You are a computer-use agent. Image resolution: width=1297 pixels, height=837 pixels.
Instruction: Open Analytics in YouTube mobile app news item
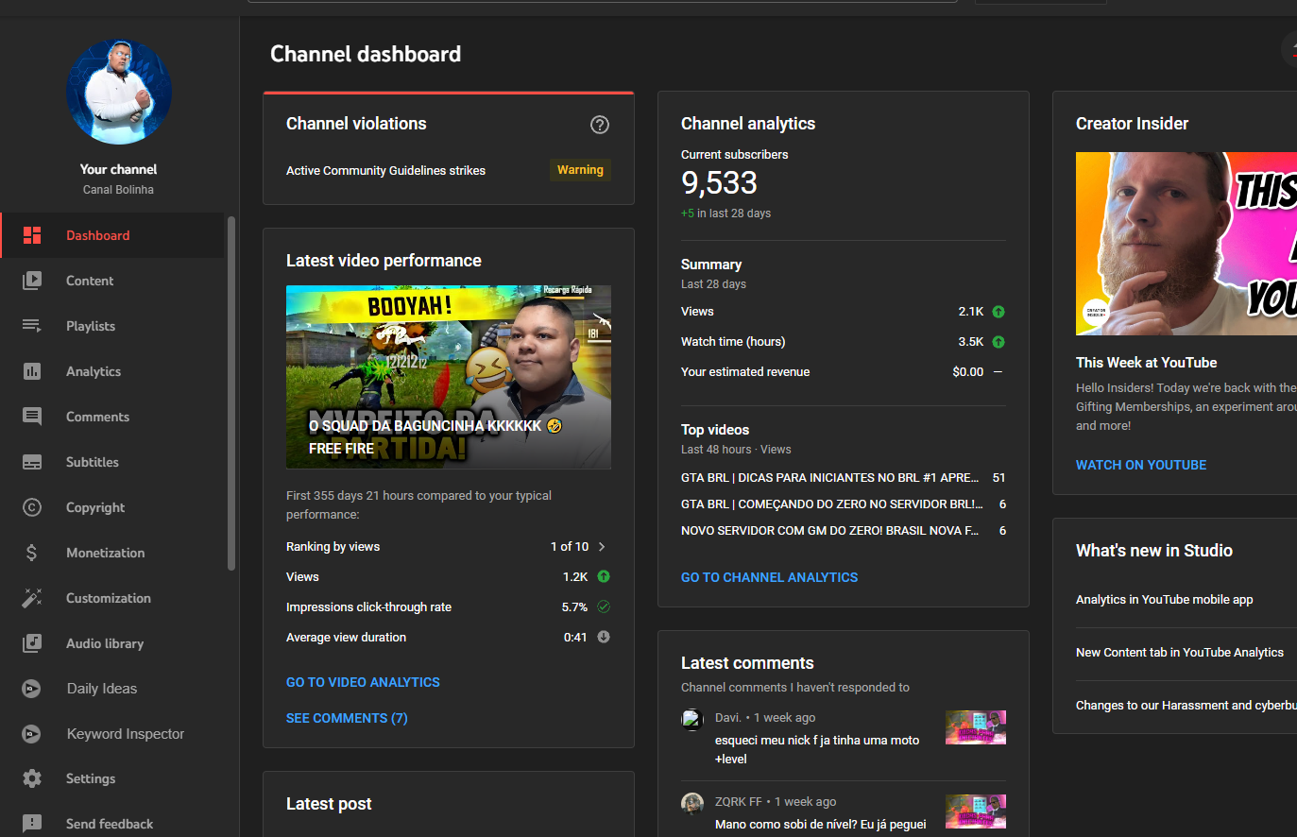pos(1165,600)
